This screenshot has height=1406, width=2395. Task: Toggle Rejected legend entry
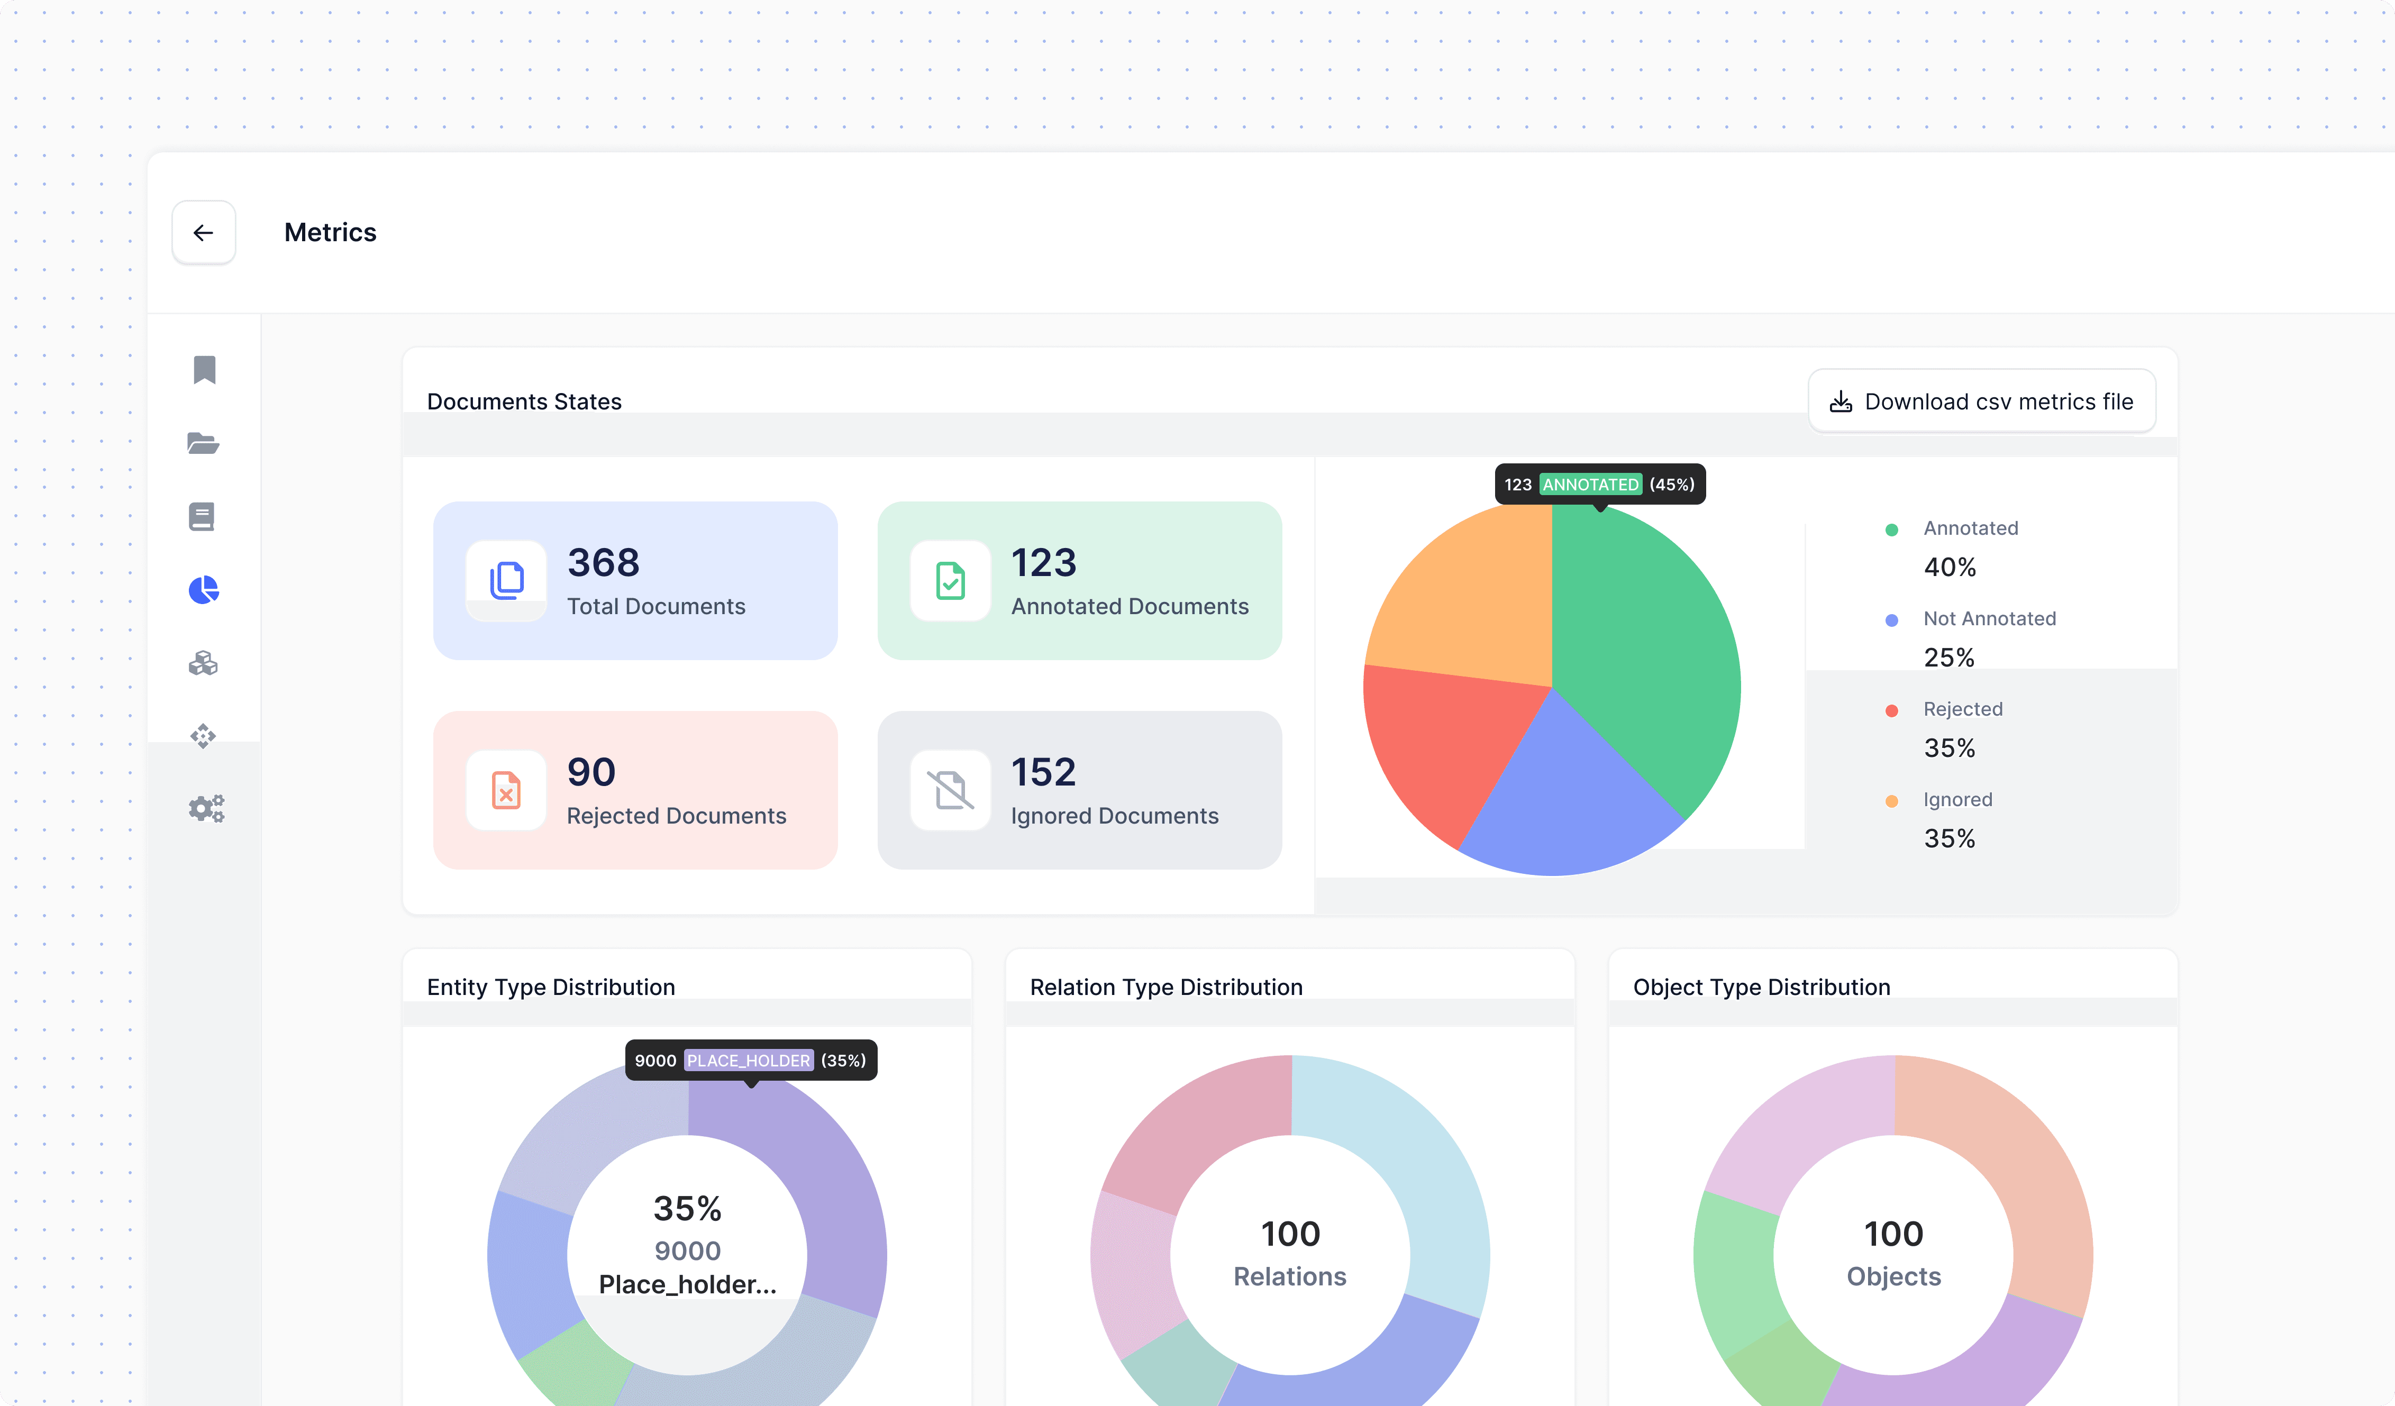(x=1962, y=710)
